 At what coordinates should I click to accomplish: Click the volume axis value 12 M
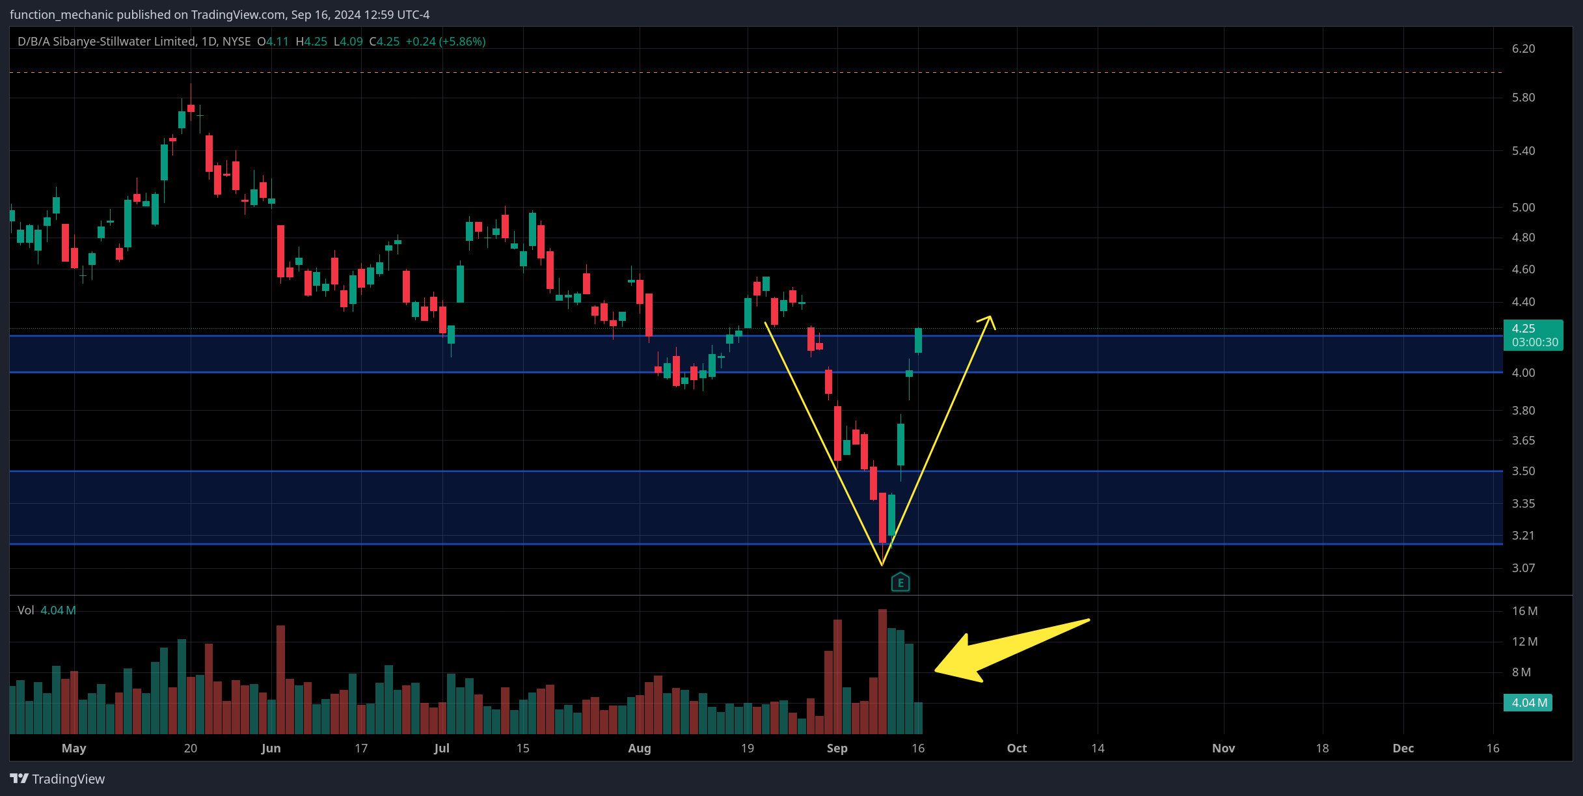(1524, 642)
